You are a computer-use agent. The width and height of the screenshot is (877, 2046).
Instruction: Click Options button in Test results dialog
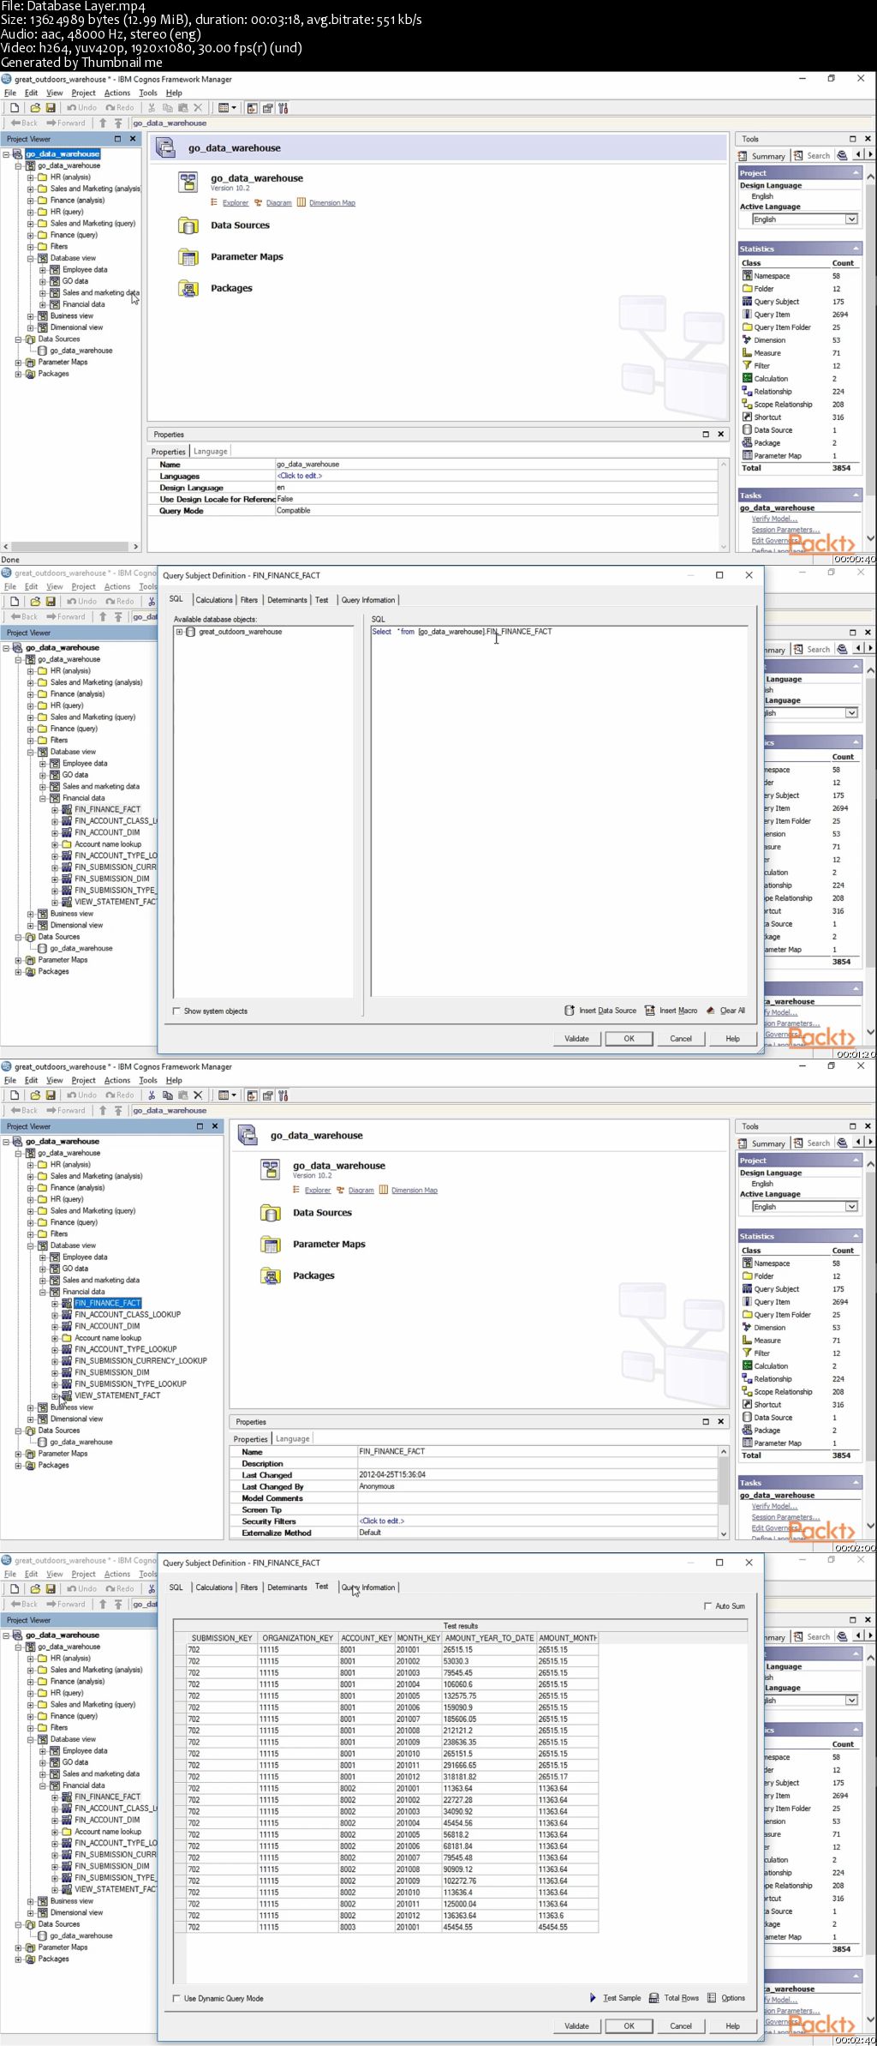[726, 1998]
